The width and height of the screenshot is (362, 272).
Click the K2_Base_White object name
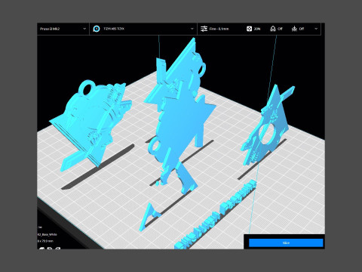tap(48, 234)
